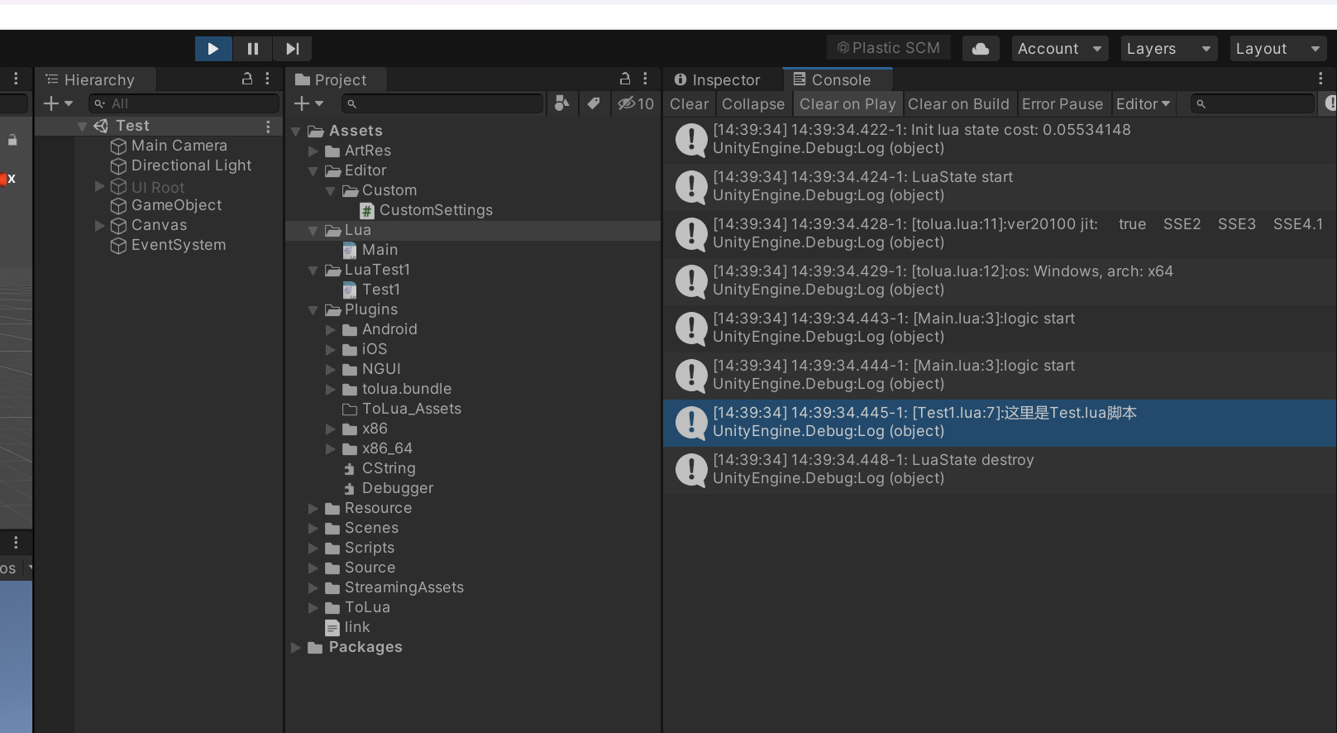Viewport: 1337px width, 733px height.
Task: Select log entry 'LuaState destroy'
Action: click(x=1000, y=469)
